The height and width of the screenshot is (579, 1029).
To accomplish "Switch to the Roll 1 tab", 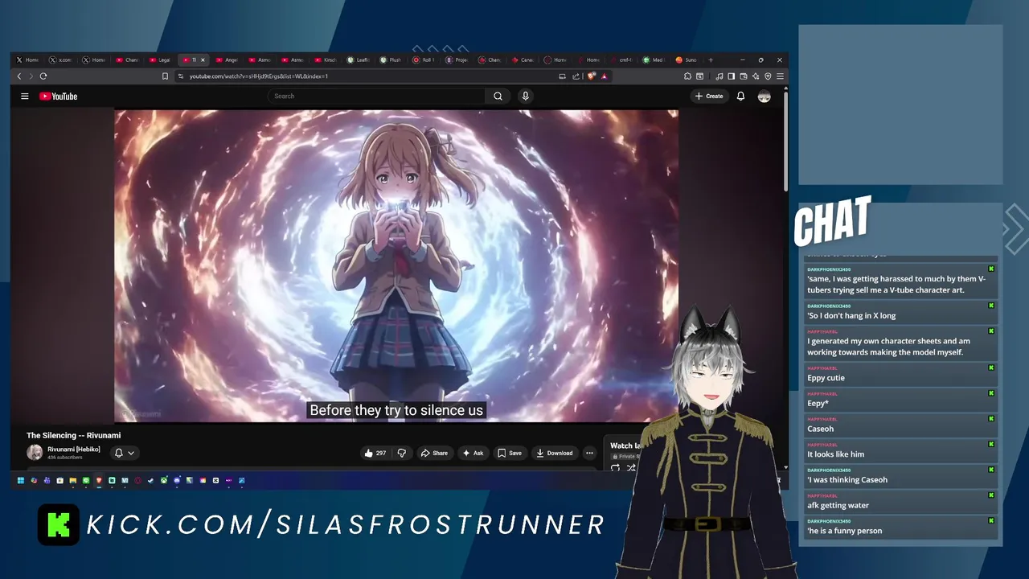I will 424,60.
